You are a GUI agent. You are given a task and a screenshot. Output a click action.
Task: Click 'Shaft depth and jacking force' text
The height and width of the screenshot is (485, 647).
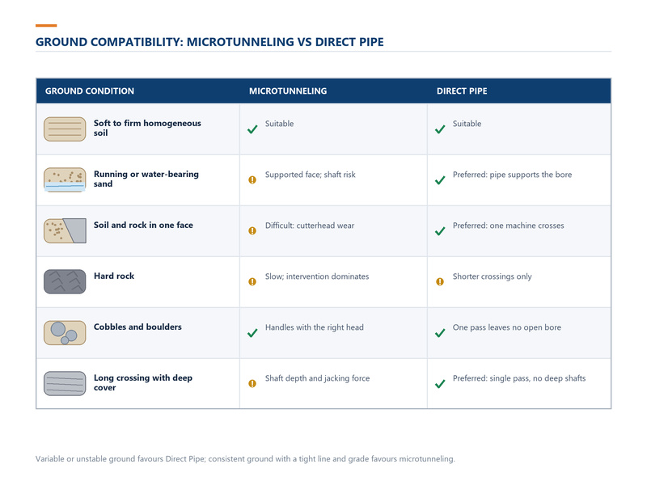[x=317, y=378]
